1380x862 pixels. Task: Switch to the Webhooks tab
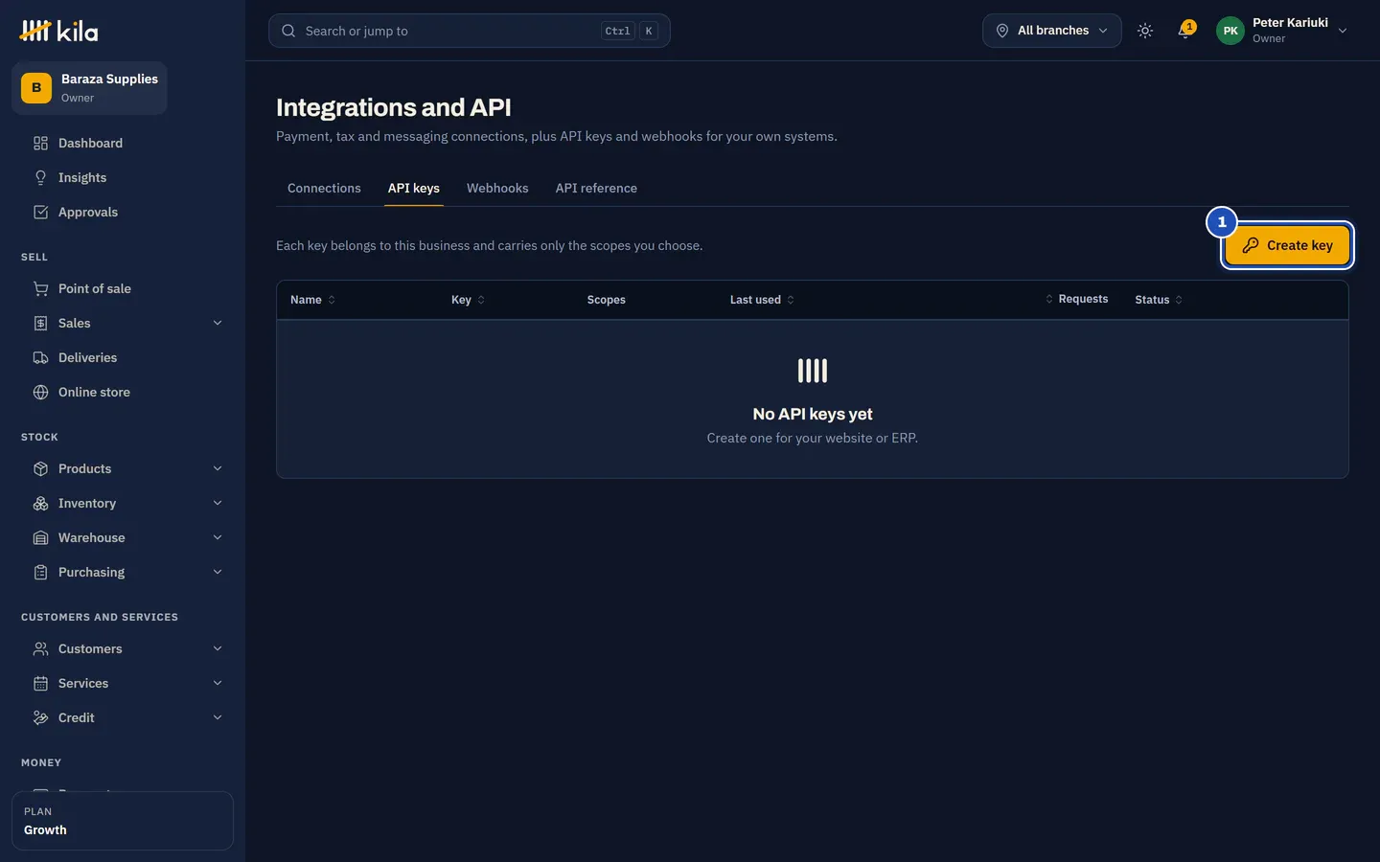[497, 188]
